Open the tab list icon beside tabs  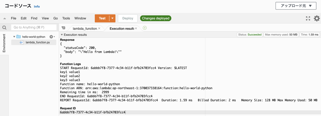(63, 28)
